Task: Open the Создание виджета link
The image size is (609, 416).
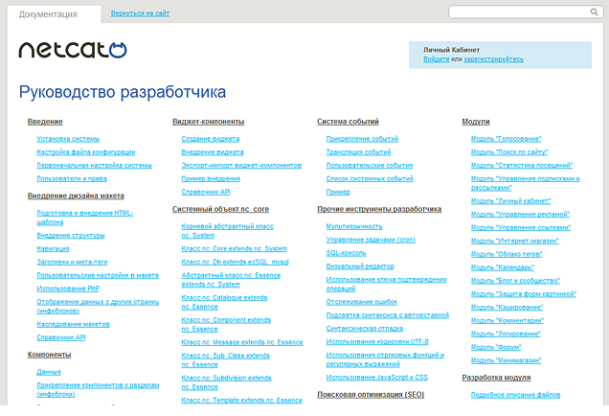Action: [211, 139]
